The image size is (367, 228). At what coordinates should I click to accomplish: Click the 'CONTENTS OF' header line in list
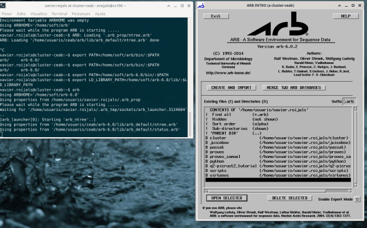(278, 110)
